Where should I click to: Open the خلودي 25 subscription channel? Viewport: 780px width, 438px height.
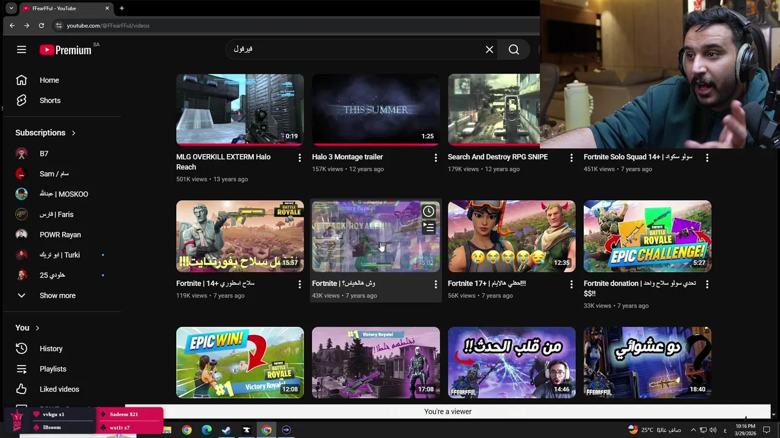[62, 275]
